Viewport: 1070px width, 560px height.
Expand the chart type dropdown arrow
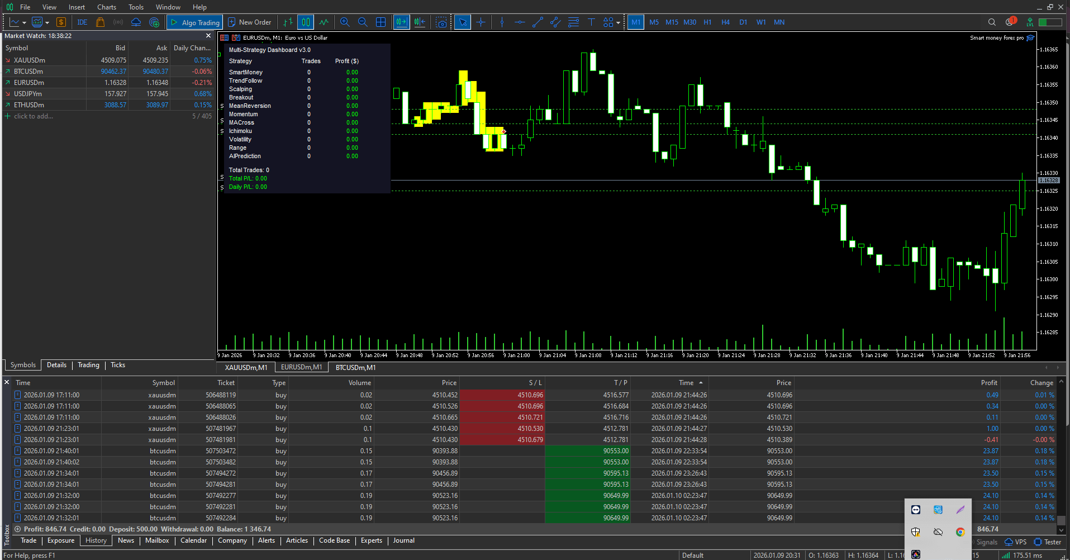[24, 23]
